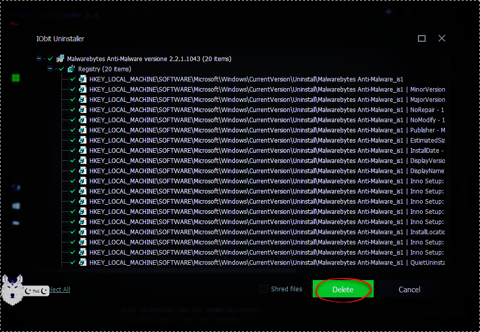Uncheck the NoModify registry entry
The image size is (480, 332).
pyautogui.click(x=73, y=120)
